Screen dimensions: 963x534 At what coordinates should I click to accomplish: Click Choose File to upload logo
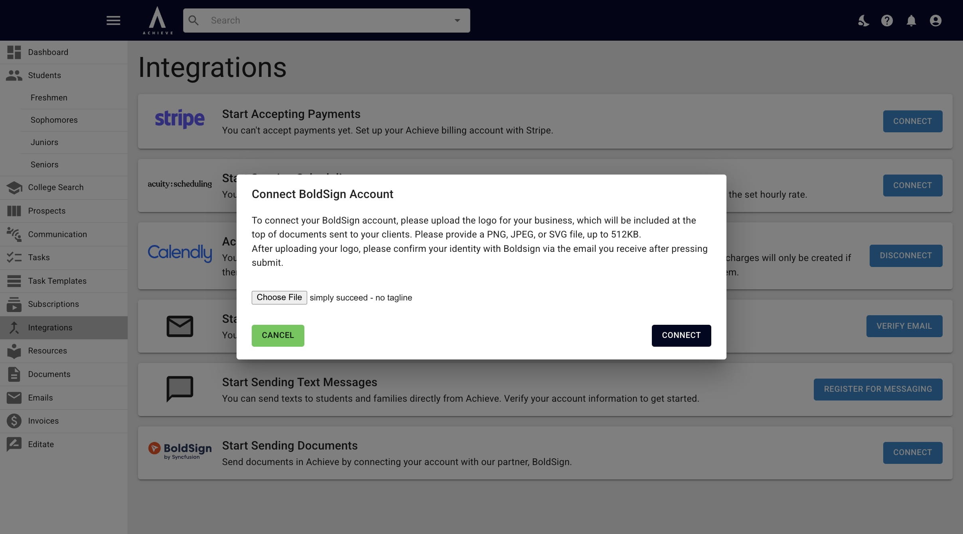279,297
